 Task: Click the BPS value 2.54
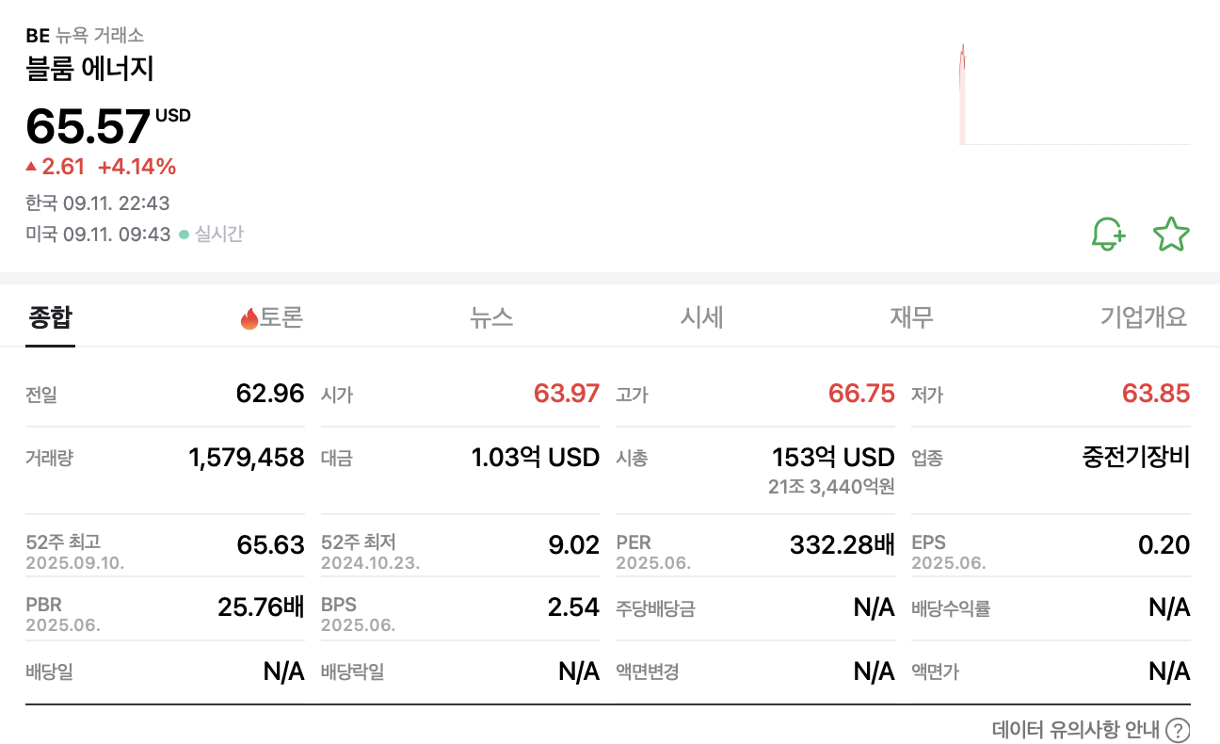573,607
